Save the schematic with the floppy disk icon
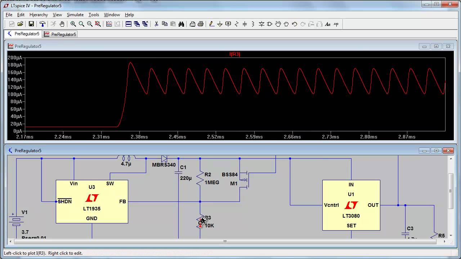 [x=31, y=24]
